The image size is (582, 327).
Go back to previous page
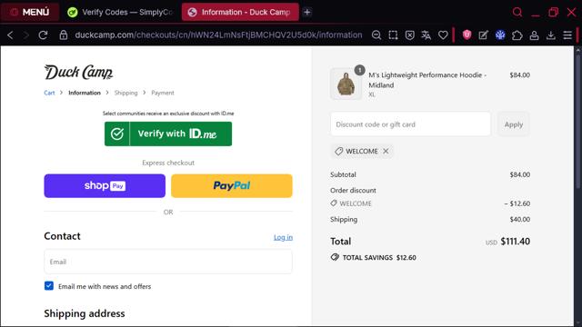pyautogui.click(x=10, y=35)
